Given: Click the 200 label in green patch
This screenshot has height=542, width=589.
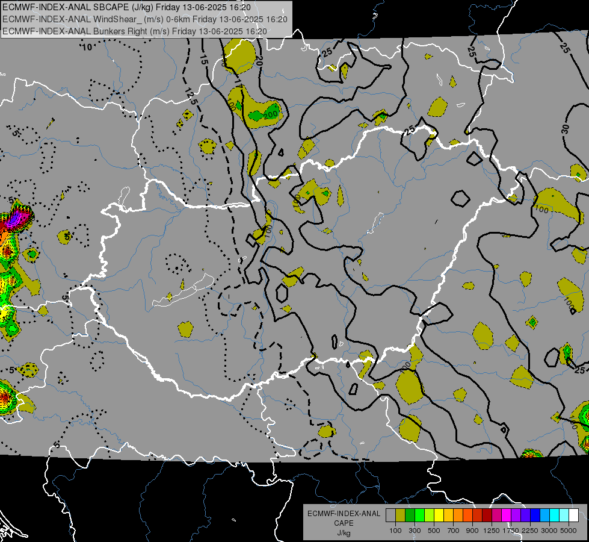Looking at the screenshot, I should (270, 114).
